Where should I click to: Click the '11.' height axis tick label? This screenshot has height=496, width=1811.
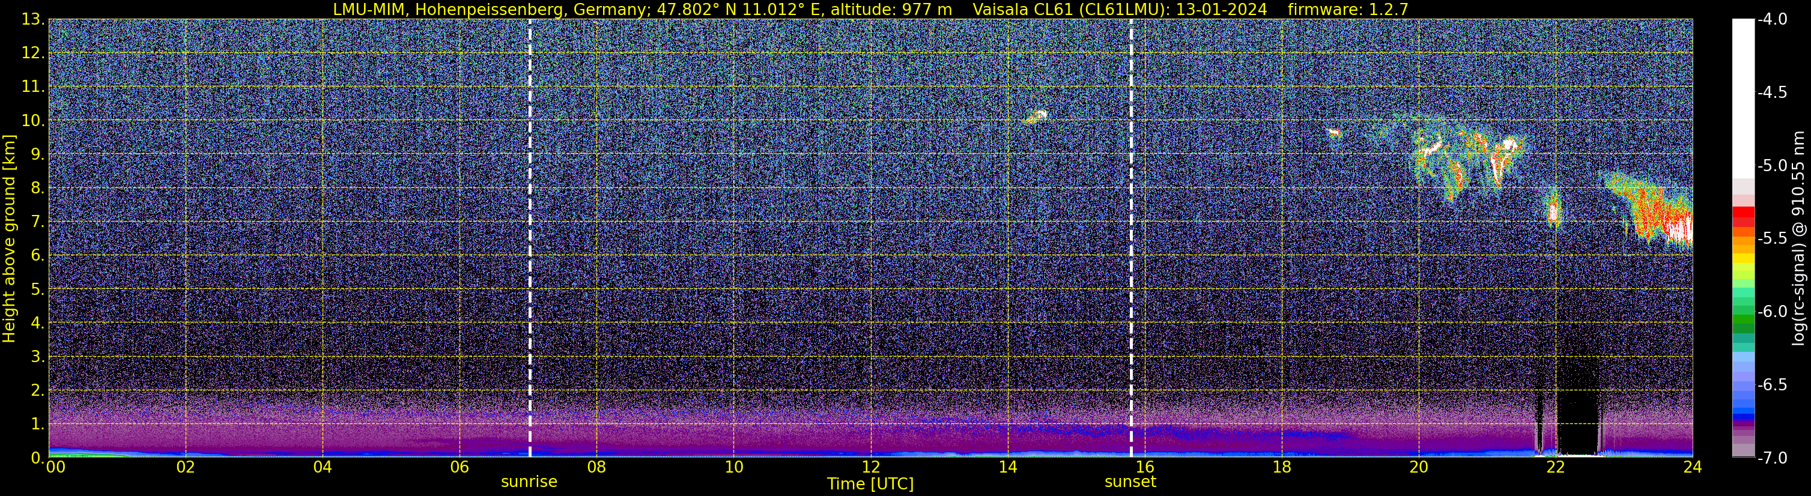tap(33, 87)
